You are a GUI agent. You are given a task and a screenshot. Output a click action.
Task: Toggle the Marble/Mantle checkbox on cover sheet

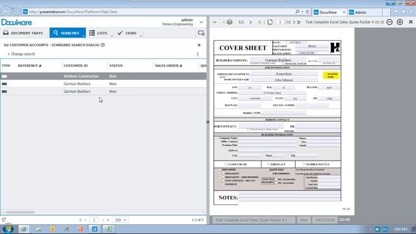click(x=304, y=164)
